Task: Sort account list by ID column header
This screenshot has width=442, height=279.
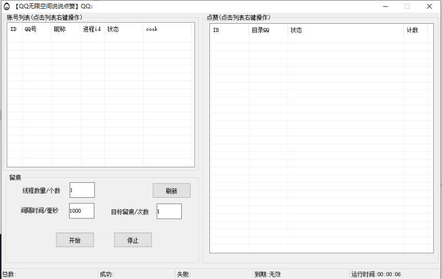Action: (14, 29)
